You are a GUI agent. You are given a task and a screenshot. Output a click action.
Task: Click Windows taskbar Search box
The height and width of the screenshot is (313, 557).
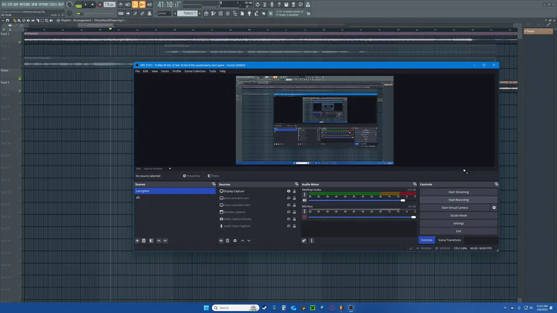coord(236,307)
